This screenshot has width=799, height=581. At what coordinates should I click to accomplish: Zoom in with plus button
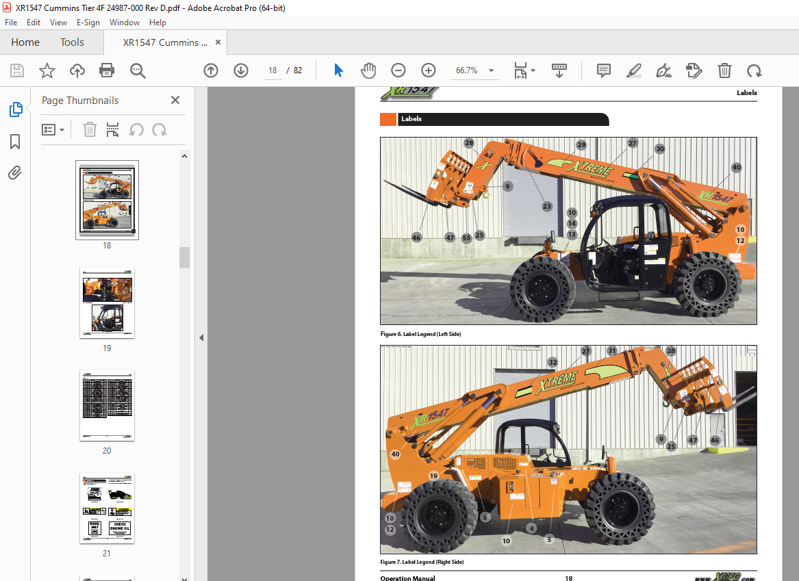tap(429, 70)
